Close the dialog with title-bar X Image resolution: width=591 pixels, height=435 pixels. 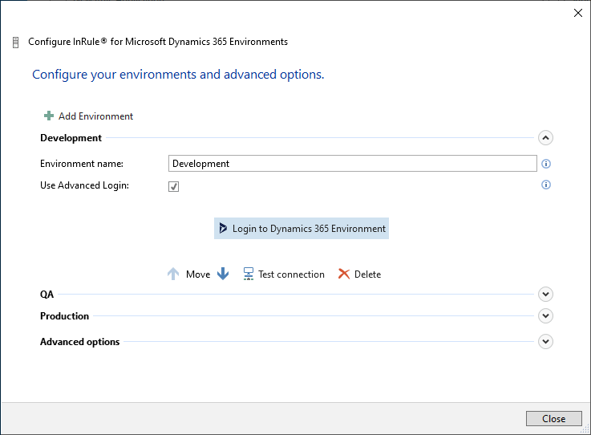[578, 13]
